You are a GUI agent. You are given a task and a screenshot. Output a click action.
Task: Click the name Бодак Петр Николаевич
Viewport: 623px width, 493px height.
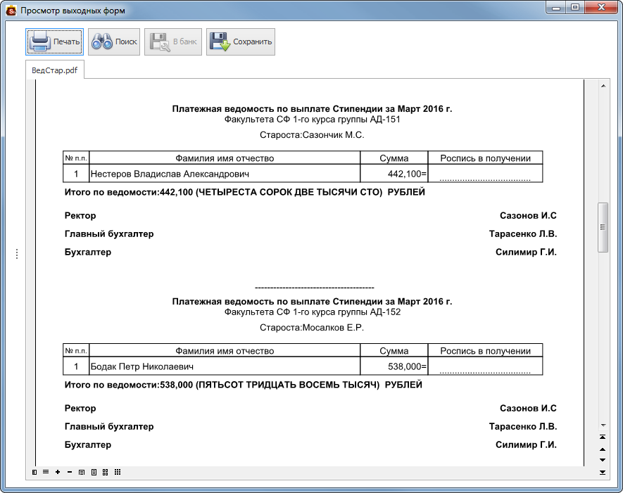(142, 366)
